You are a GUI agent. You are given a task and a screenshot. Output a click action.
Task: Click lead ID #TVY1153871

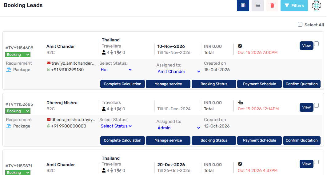point(19,166)
